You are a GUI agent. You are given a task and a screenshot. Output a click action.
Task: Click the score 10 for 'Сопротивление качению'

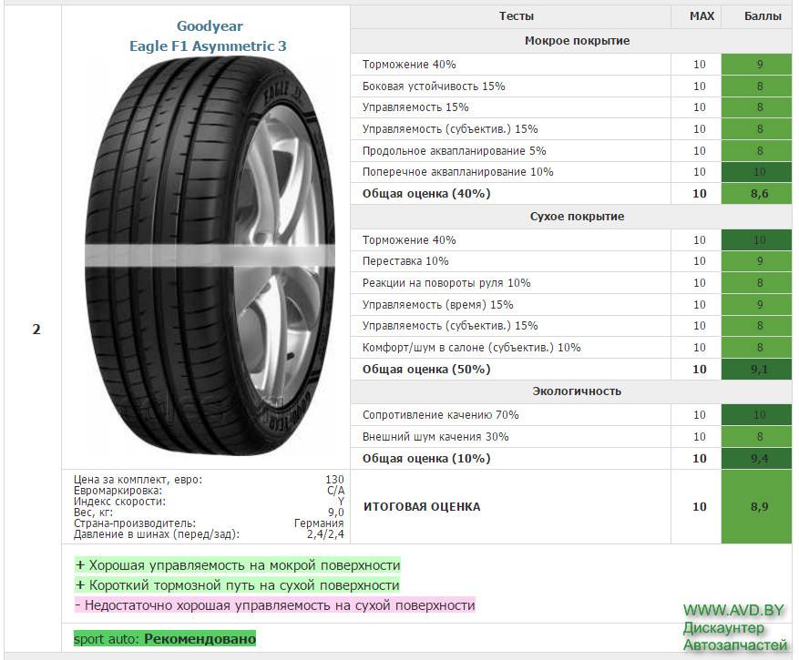(x=757, y=415)
